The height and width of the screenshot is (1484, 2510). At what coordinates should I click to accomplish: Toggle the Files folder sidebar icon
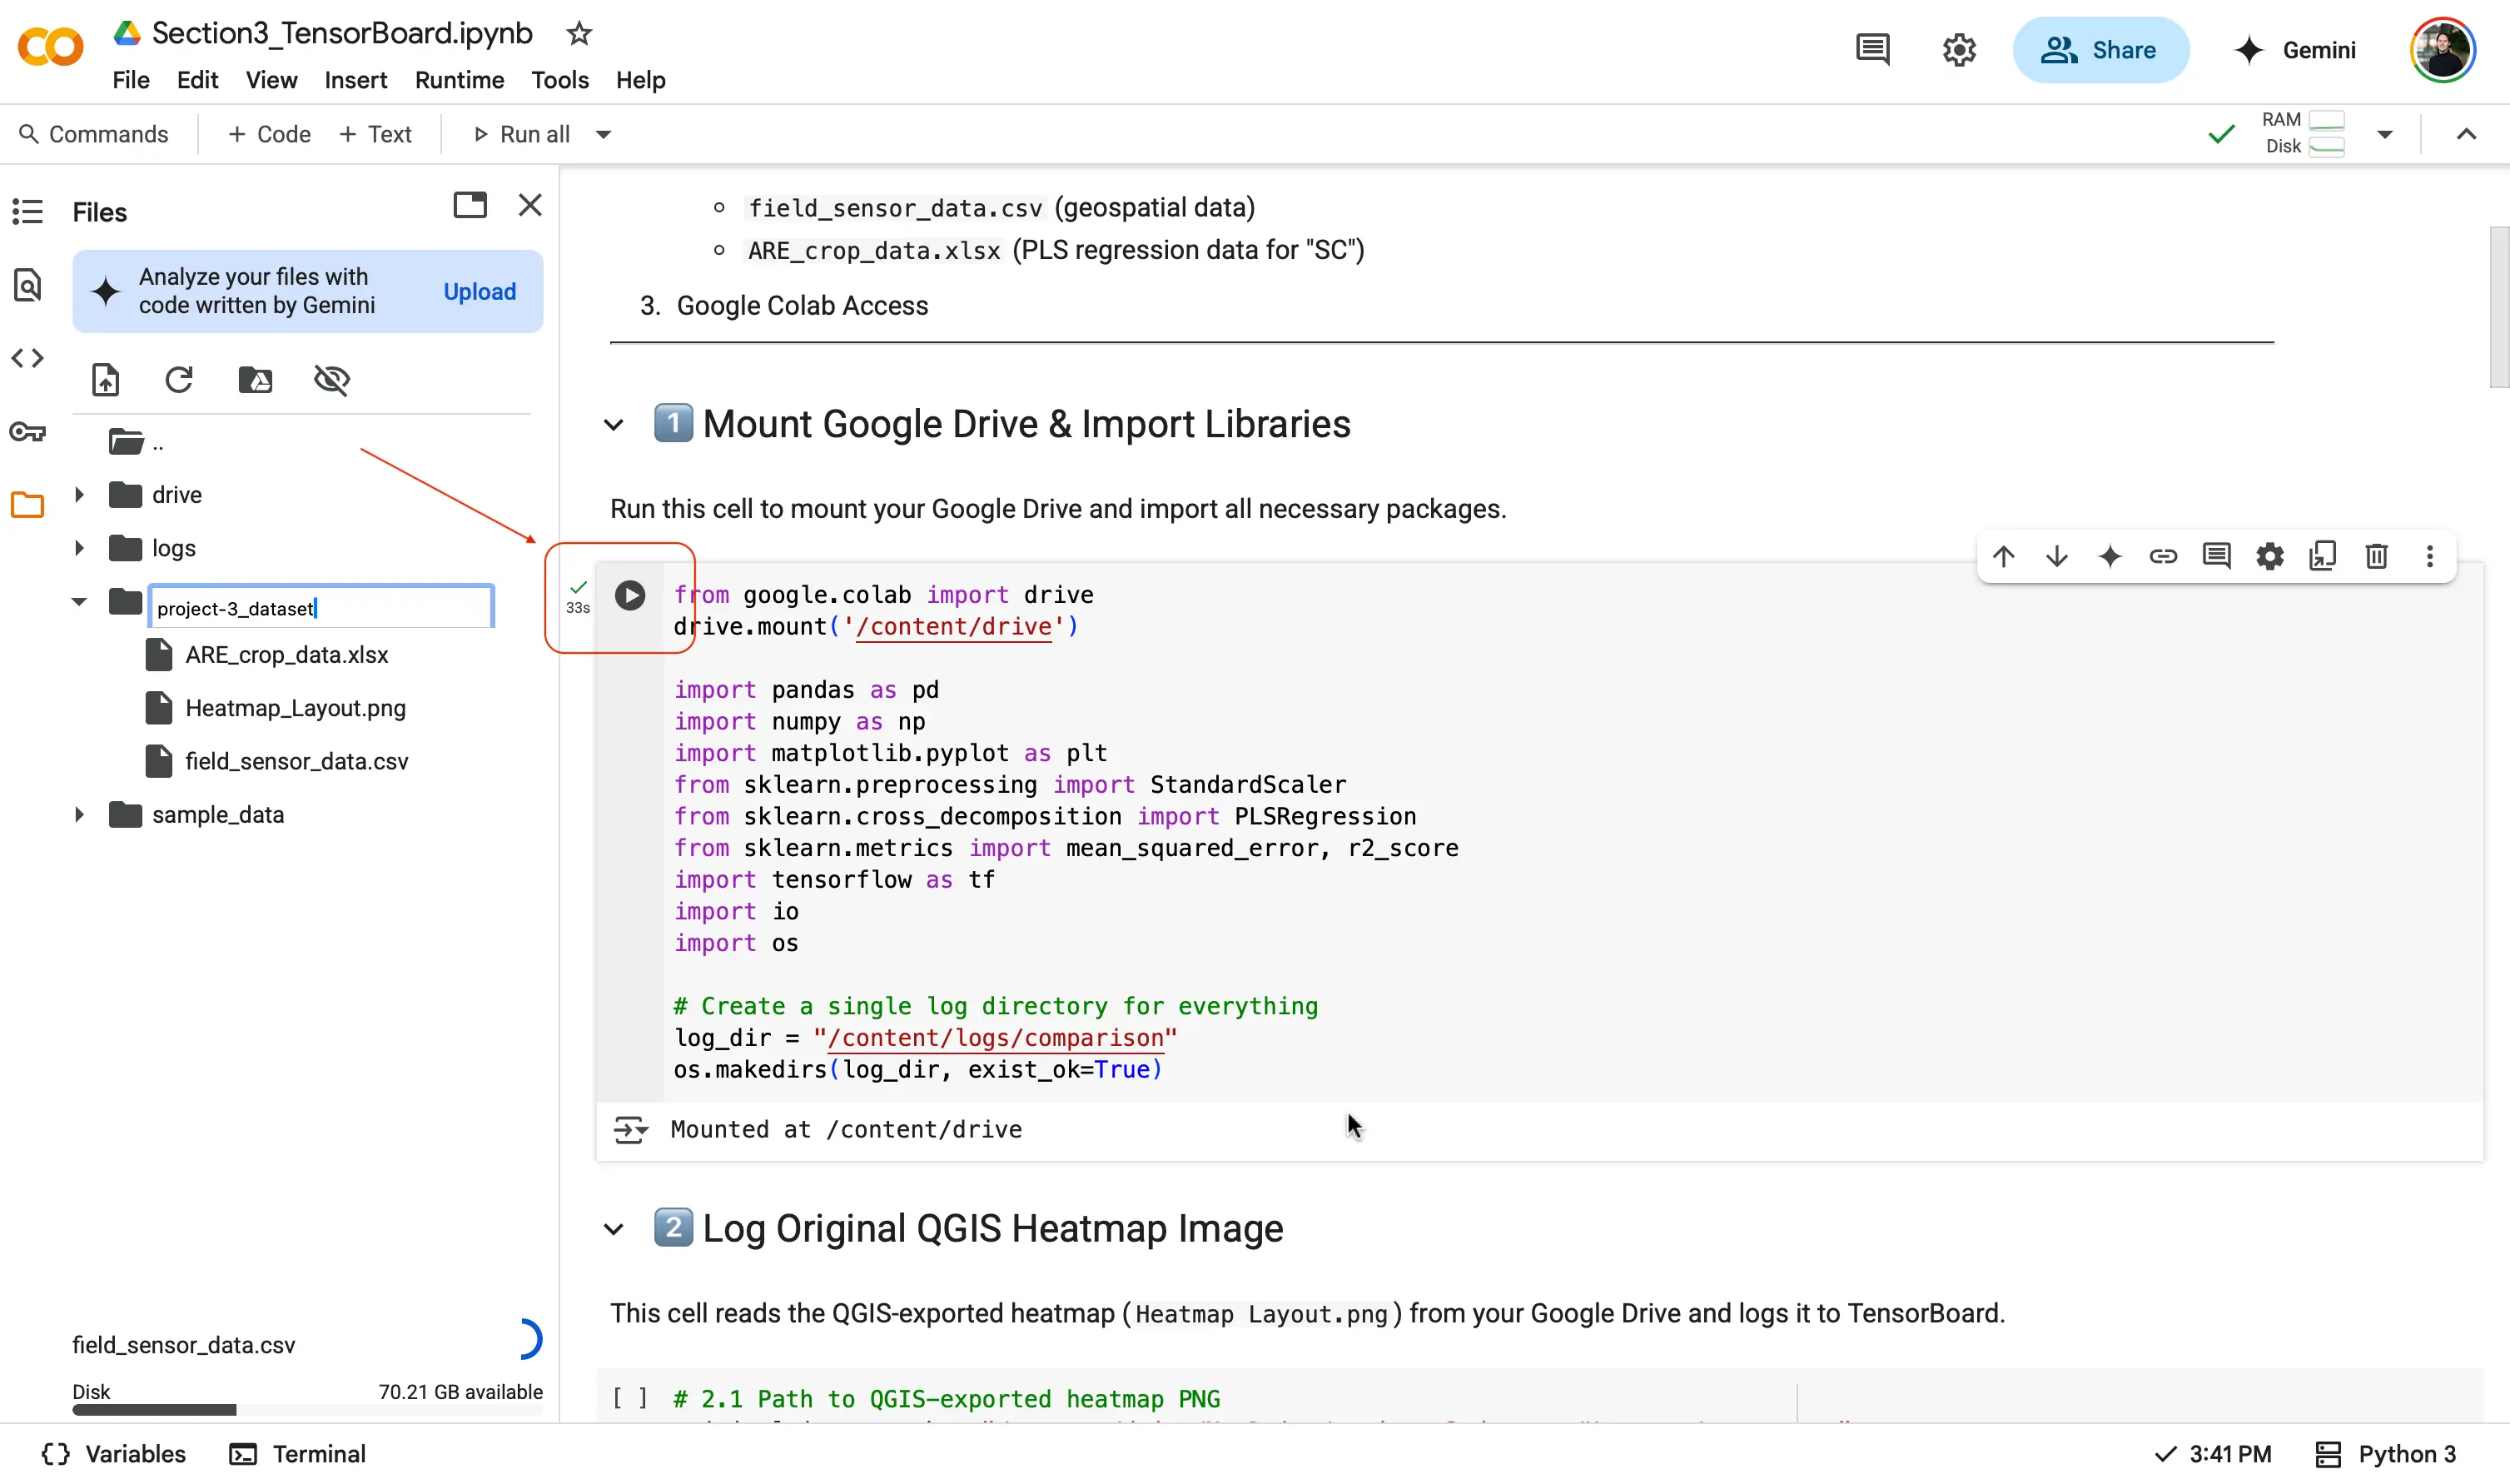[x=27, y=505]
